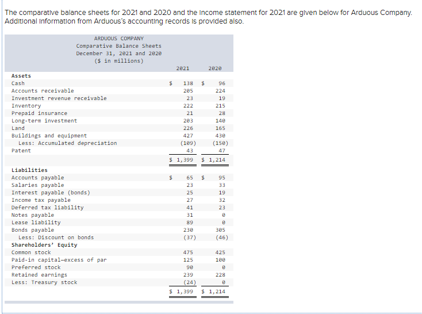The height and width of the screenshot is (314, 422).
Task: Click Patent 2020 value 47
Action: point(222,151)
